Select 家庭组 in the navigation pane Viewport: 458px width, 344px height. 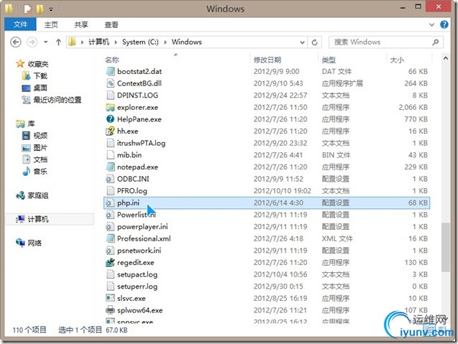pyautogui.click(x=38, y=195)
